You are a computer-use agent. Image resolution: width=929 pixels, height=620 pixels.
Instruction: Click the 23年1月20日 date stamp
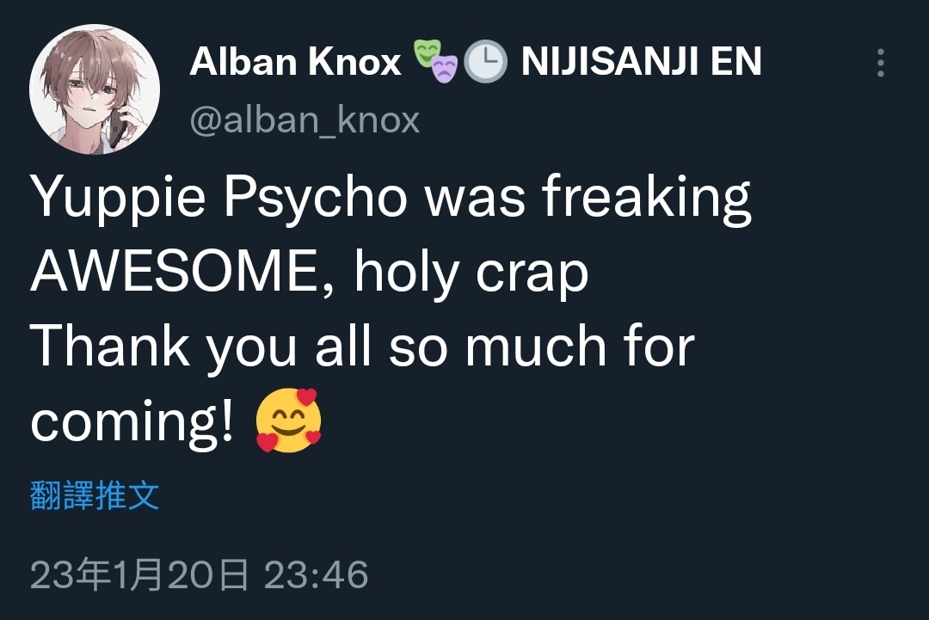[138, 574]
